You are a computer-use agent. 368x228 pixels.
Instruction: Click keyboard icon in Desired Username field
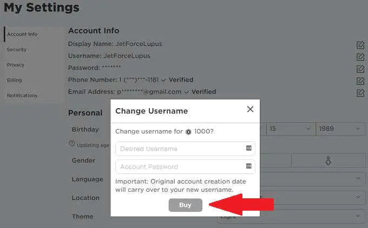click(249, 148)
